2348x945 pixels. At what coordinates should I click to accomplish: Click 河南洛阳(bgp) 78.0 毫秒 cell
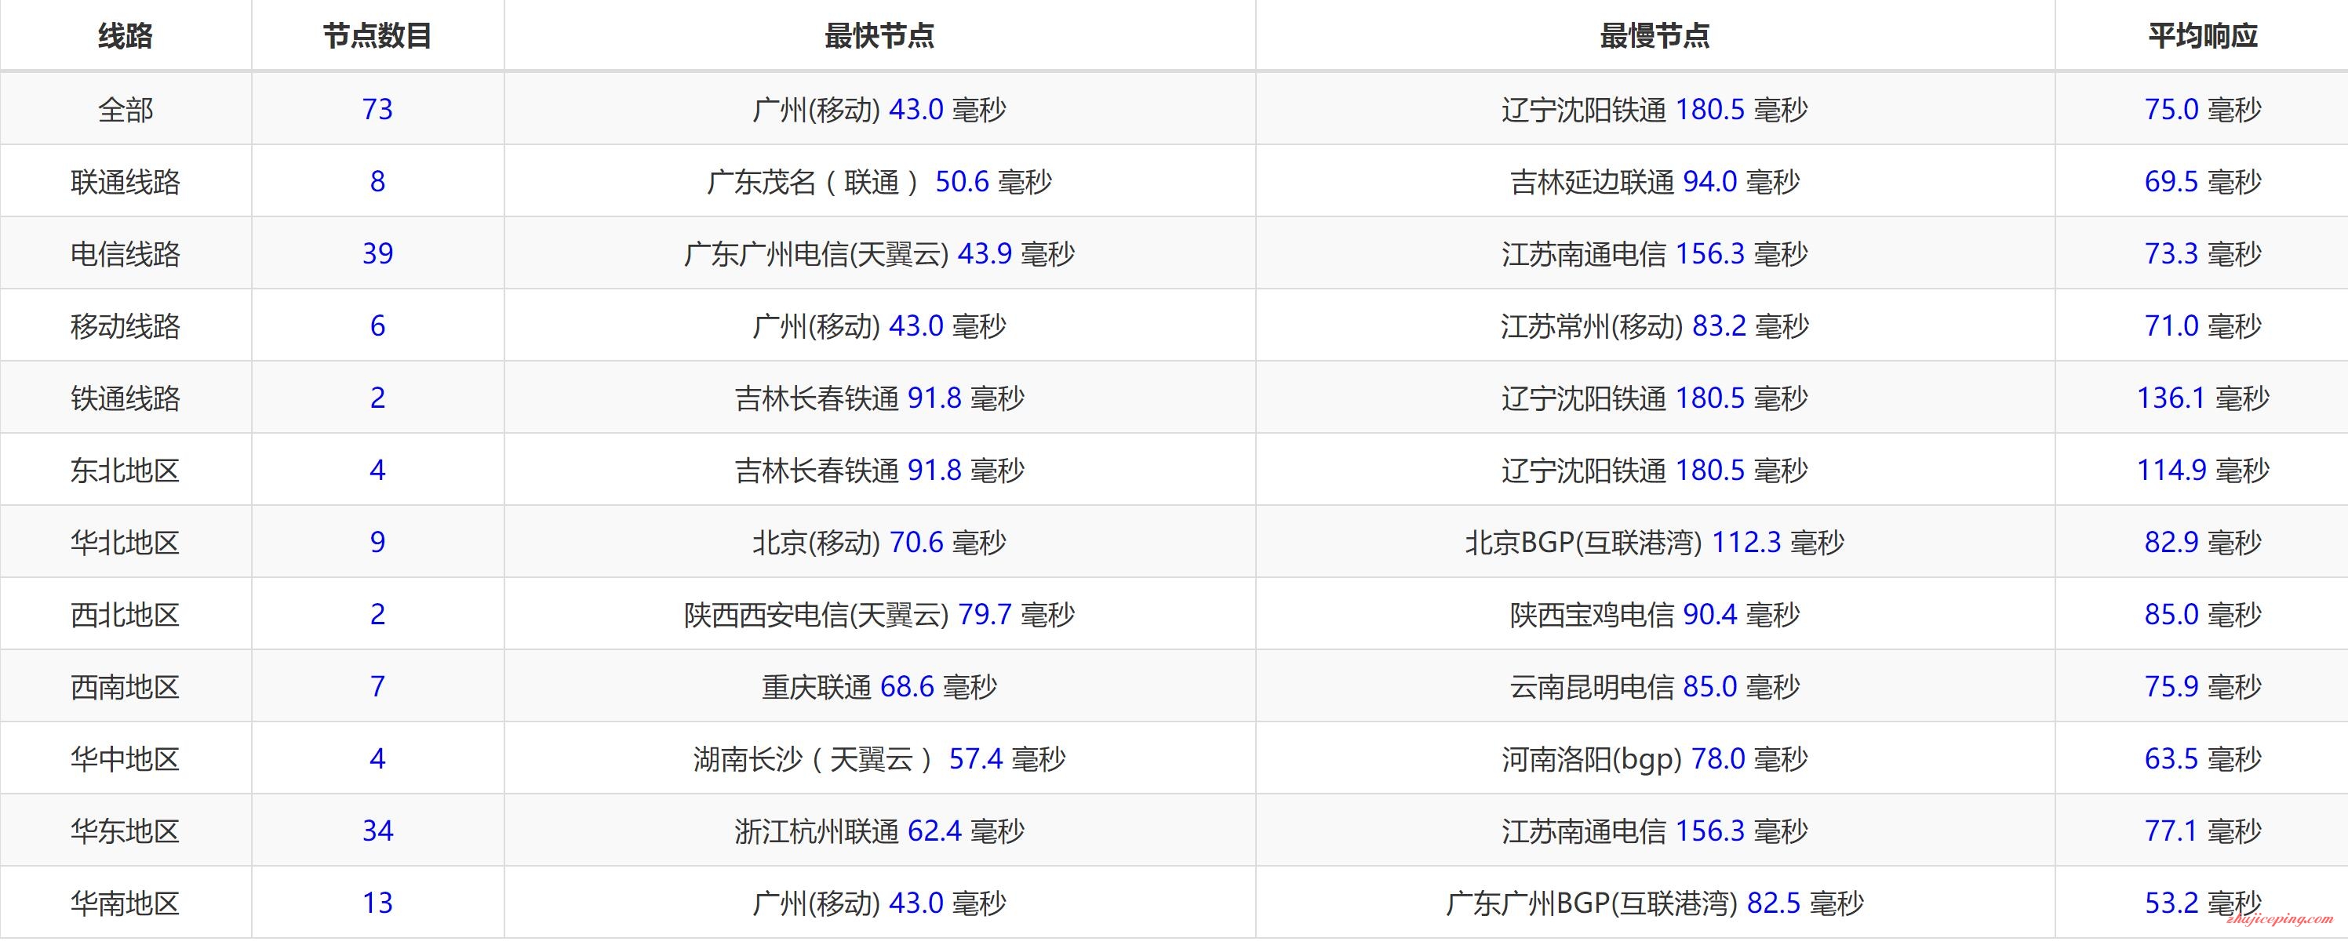point(1655,758)
